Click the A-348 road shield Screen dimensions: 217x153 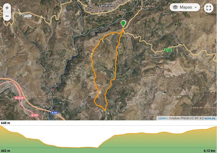pyautogui.click(x=168, y=50)
